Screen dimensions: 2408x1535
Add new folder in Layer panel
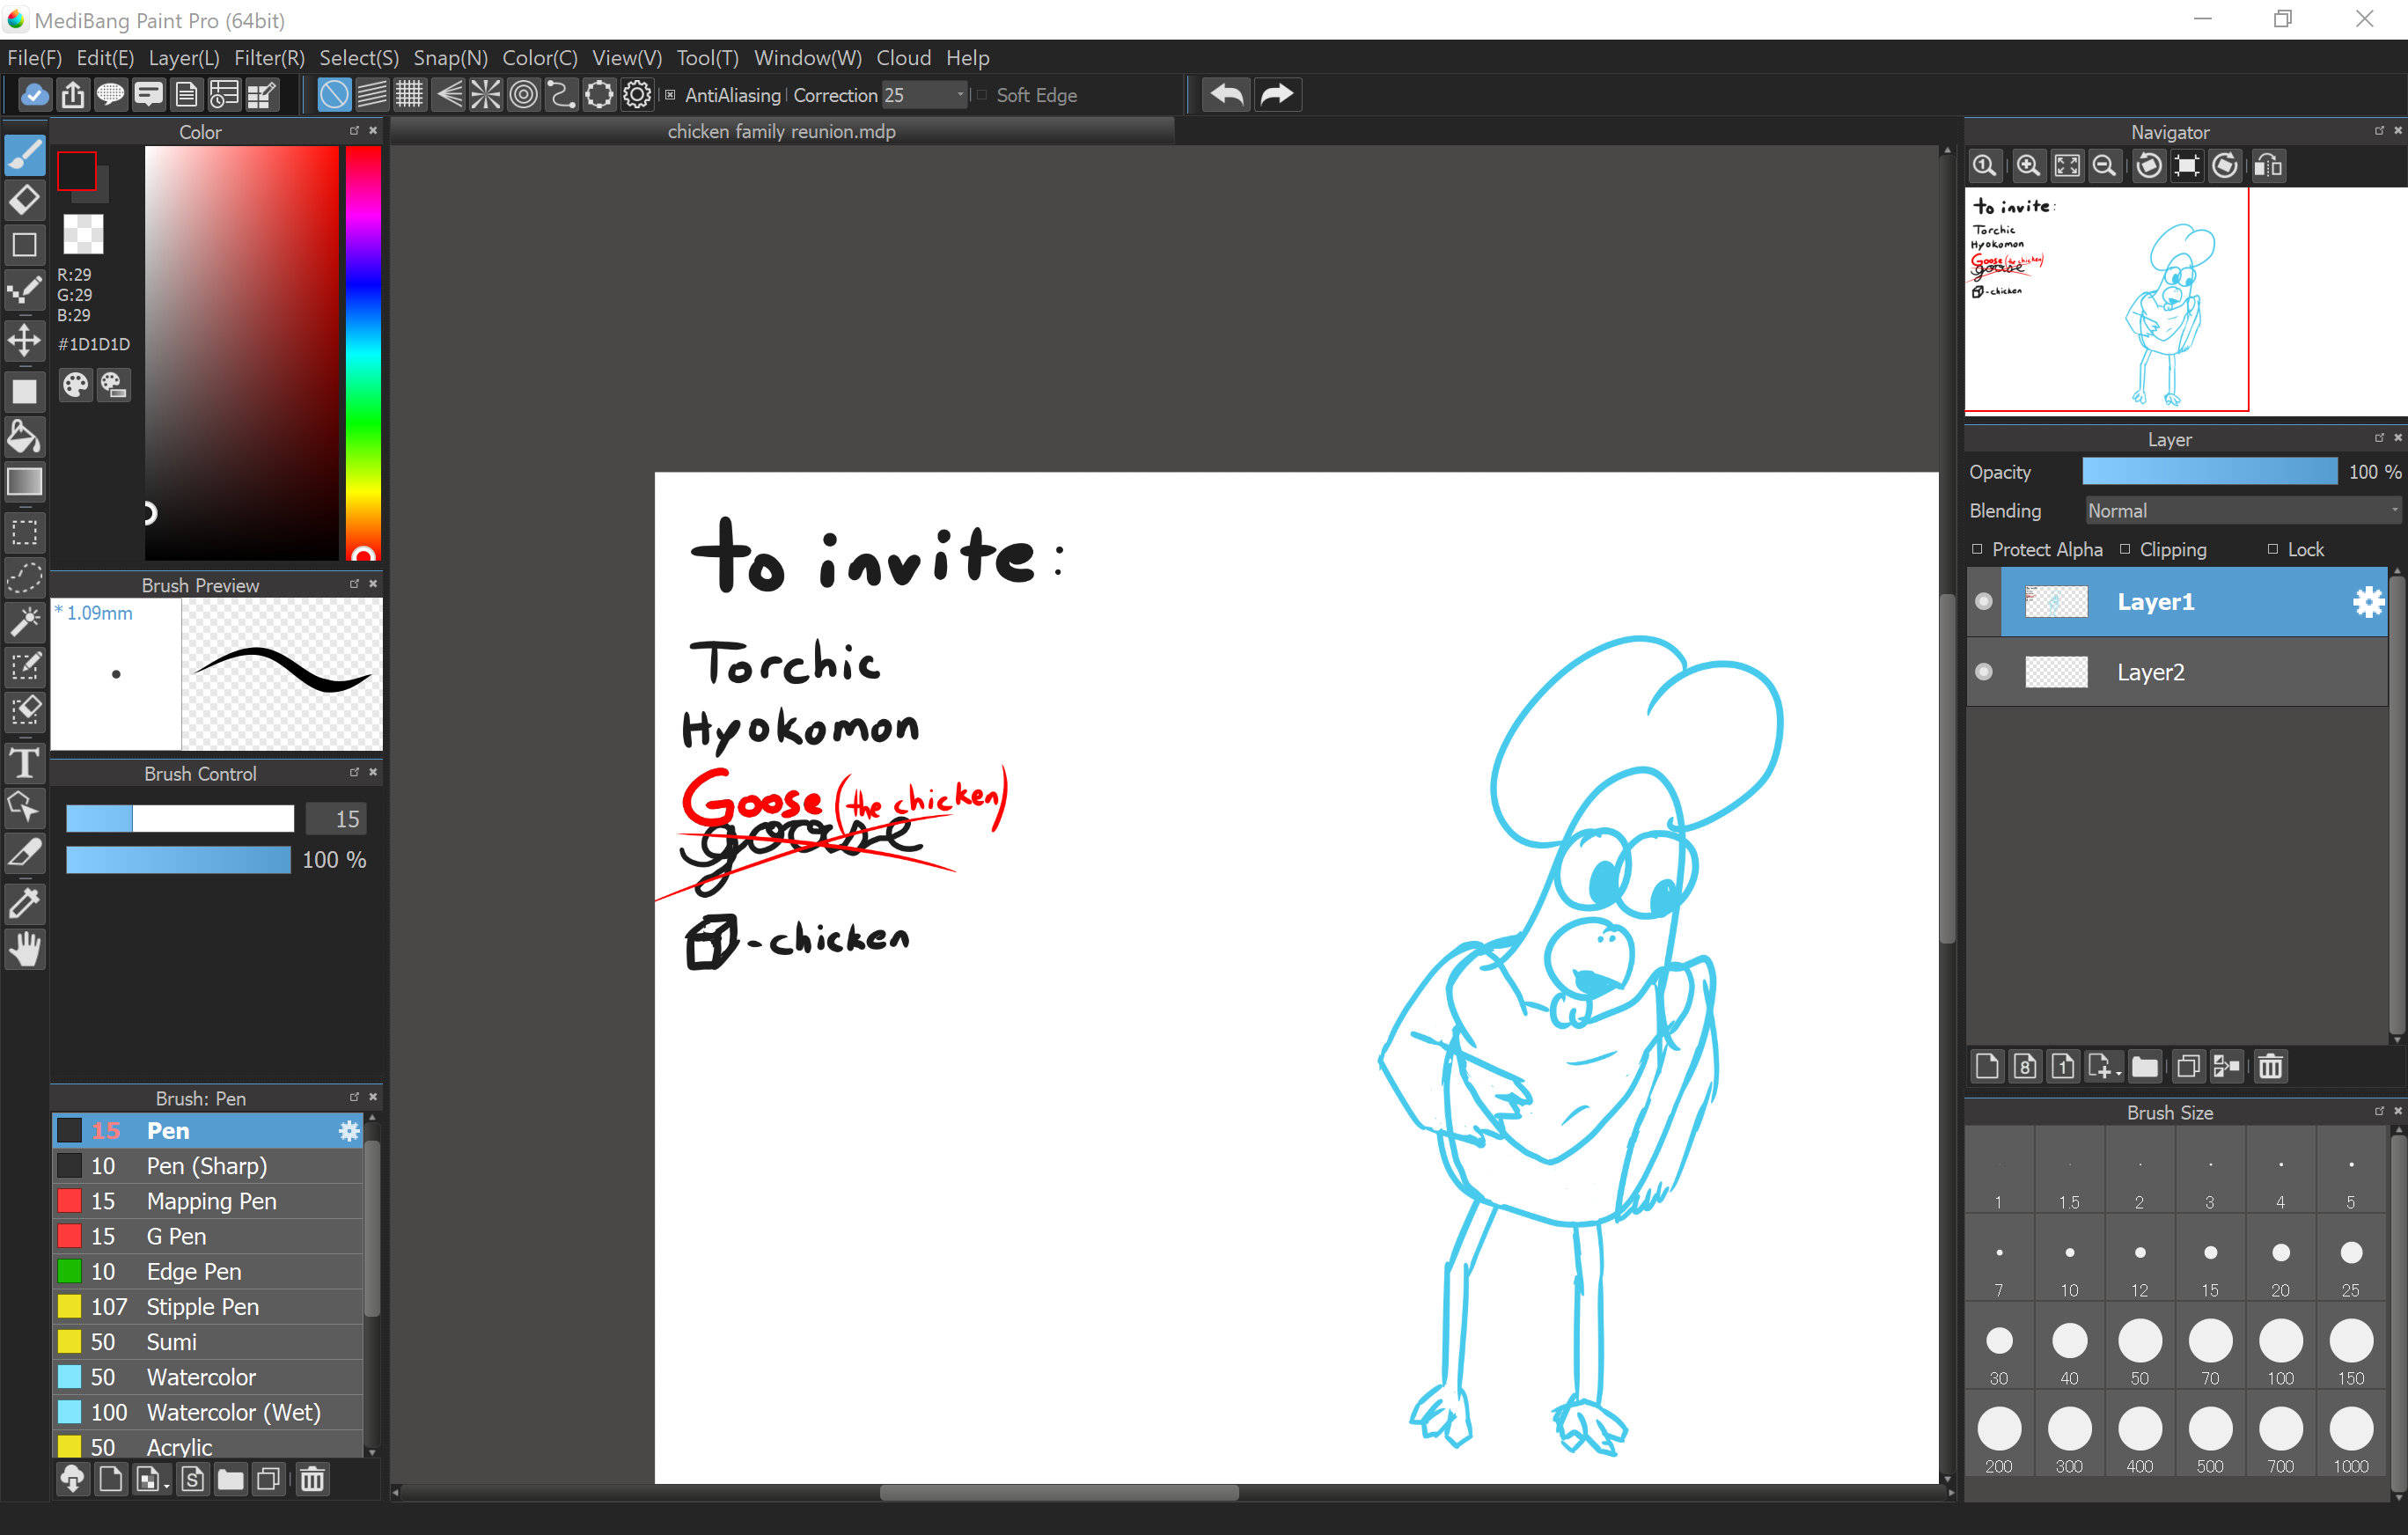(x=2145, y=1066)
